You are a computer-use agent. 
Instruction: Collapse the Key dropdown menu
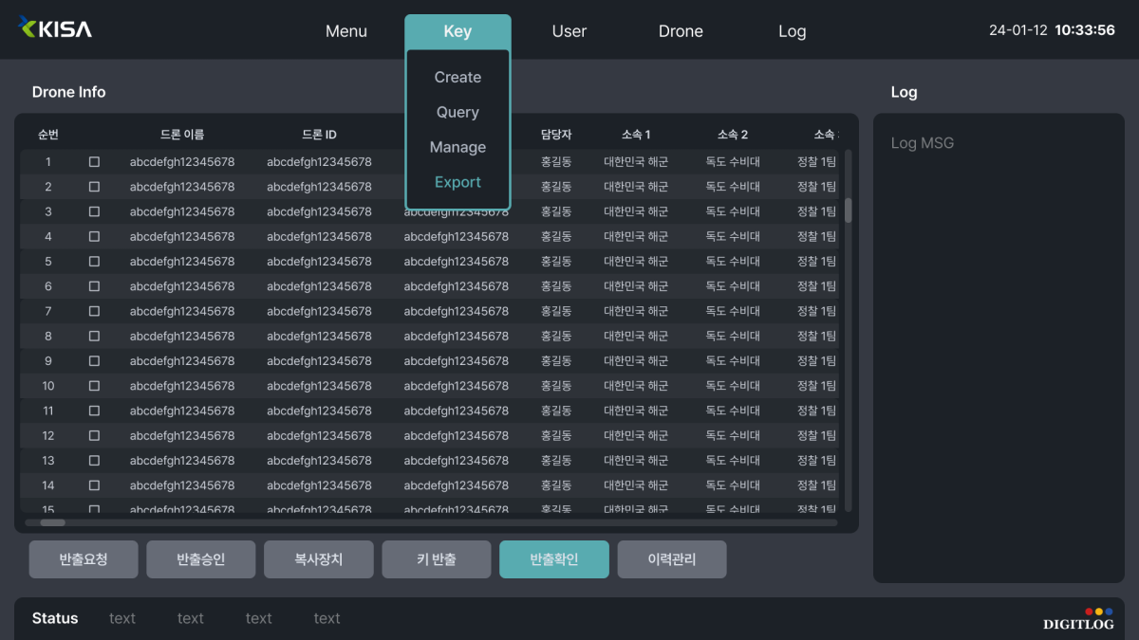coord(457,31)
